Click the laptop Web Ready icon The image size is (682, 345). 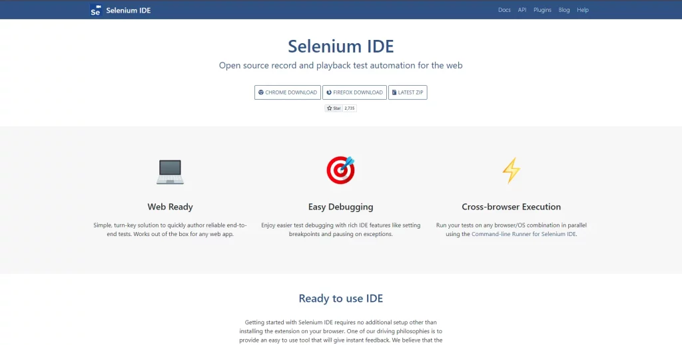pos(170,172)
